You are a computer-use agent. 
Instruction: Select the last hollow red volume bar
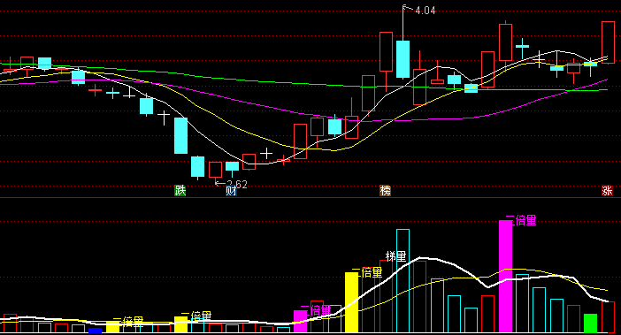[608, 317]
